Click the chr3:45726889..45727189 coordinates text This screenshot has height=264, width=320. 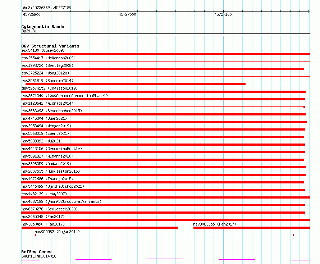(46, 8)
